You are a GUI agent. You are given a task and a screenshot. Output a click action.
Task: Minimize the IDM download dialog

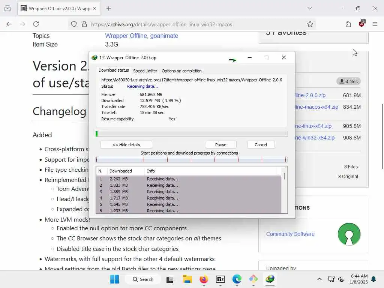coord(250,57)
